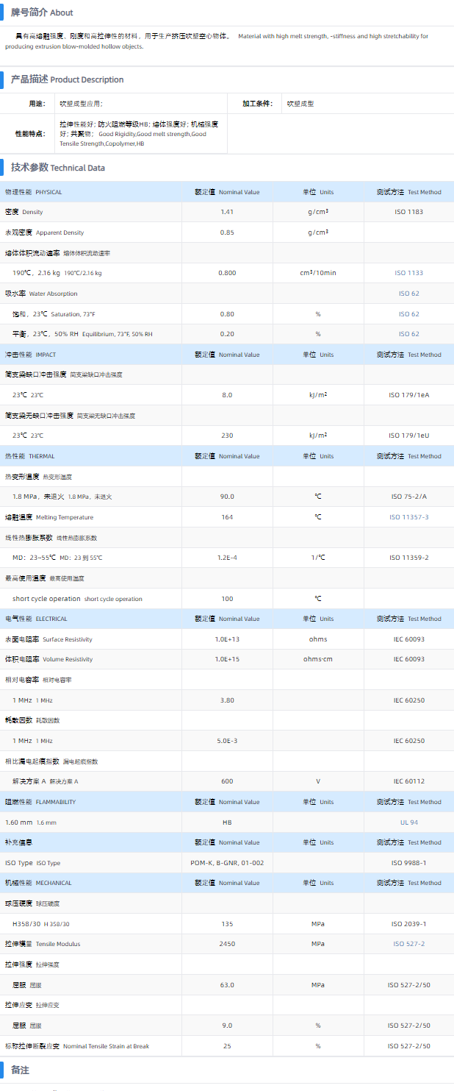
Task: Click ISO 62 link in Saturation row
Action: (x=408, y=314)
